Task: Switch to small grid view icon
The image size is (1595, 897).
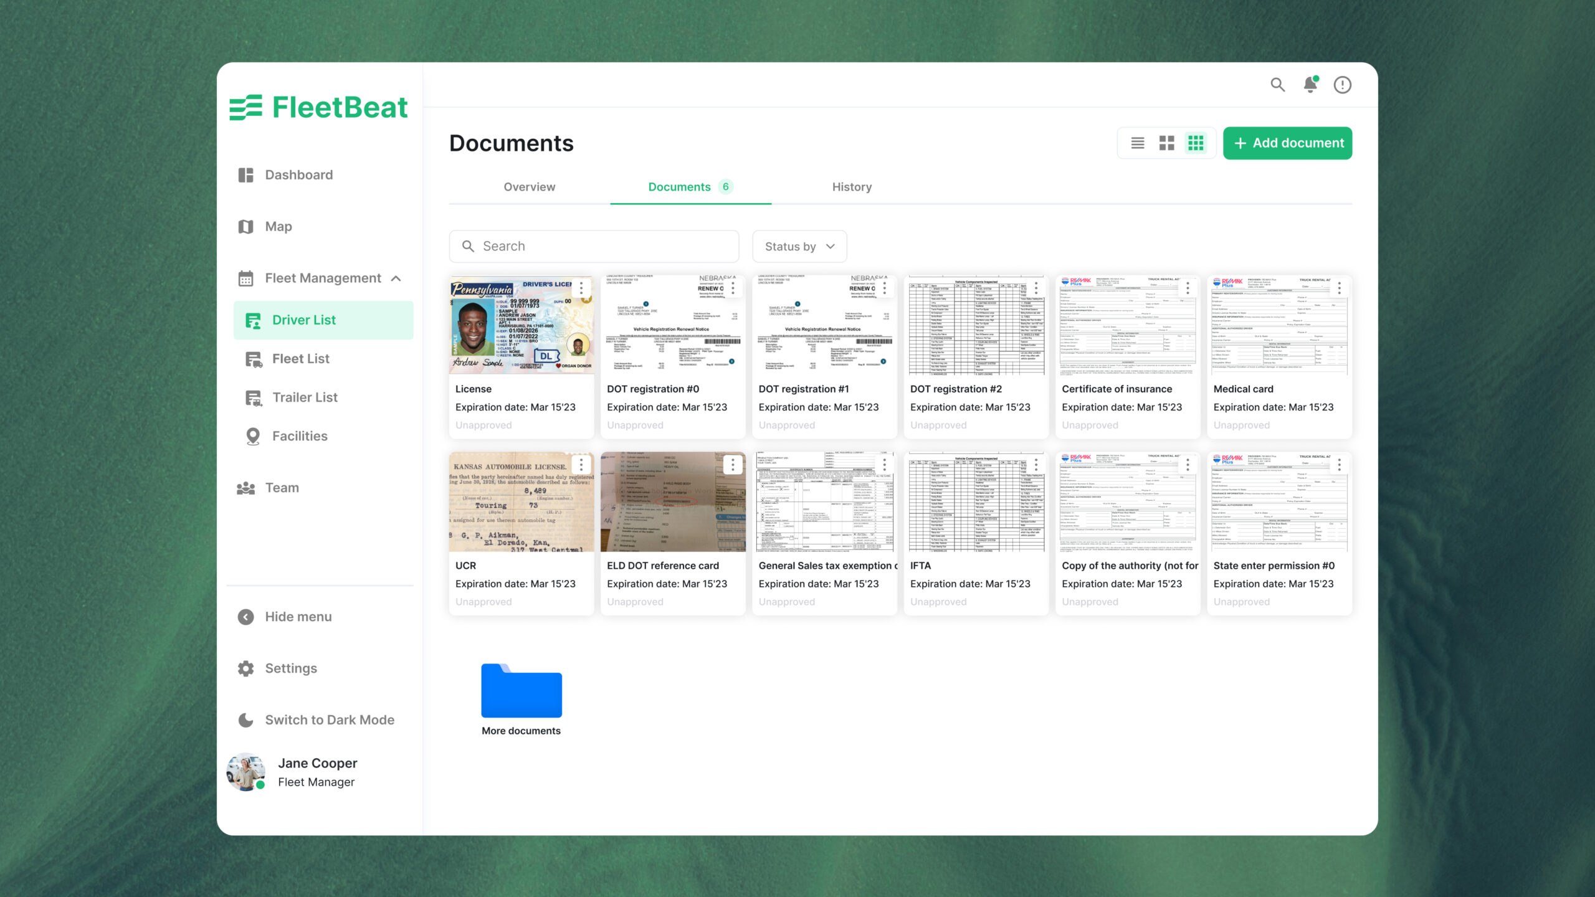Action: [x=1196, y=143]
